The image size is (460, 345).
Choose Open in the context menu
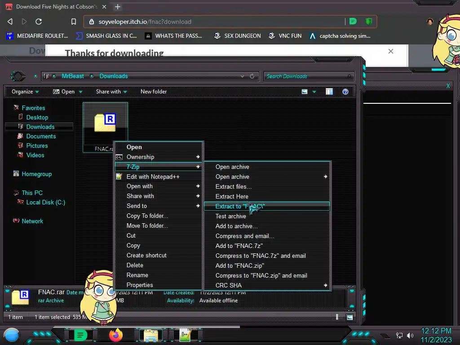tap(159, 147)
